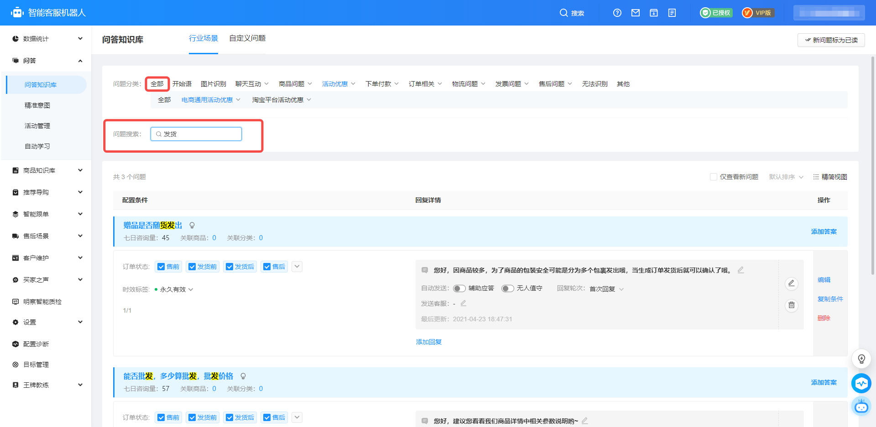Click the 新问题标为已读 button
876x427 pixels.
tap(831, 40)
